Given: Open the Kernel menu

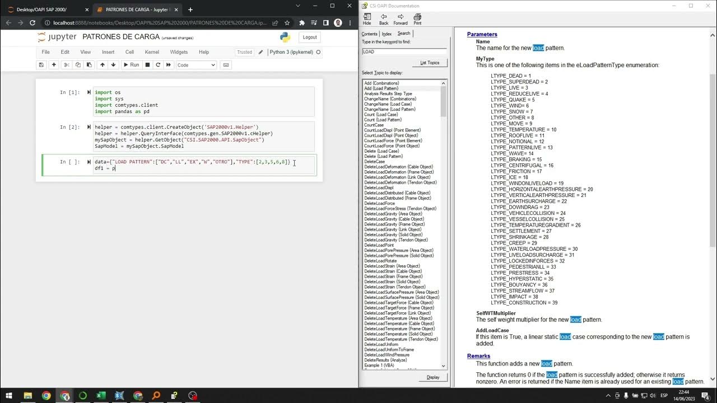Looking at the screenshot, I should 152,52.
